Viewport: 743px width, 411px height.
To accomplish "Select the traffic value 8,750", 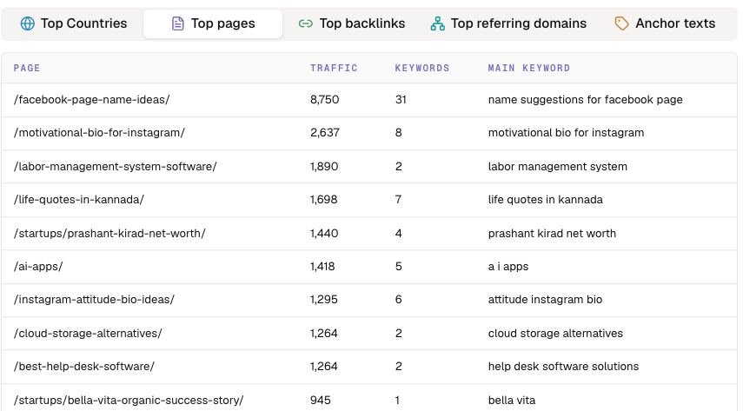I will pos(325,100).
